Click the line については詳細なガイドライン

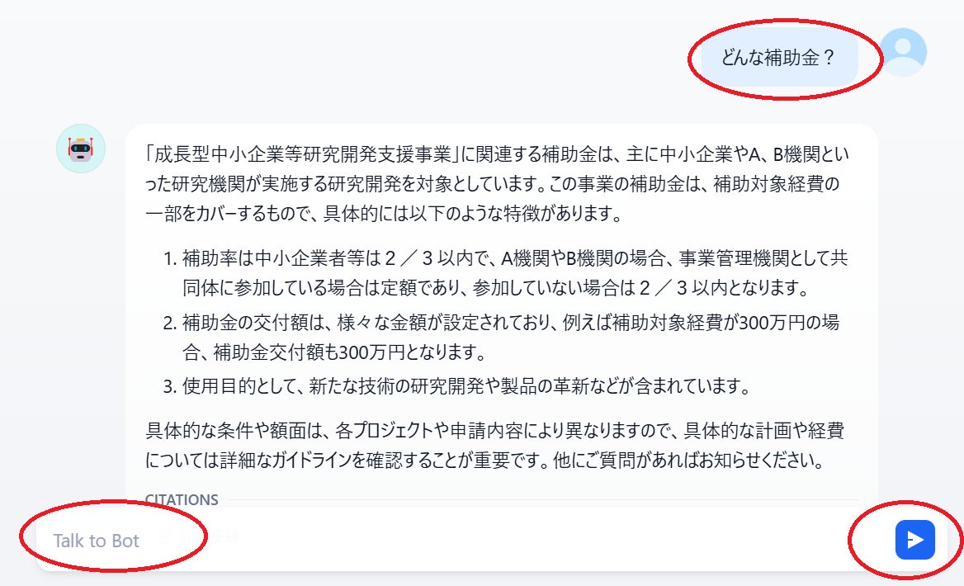tap(484, 460)
